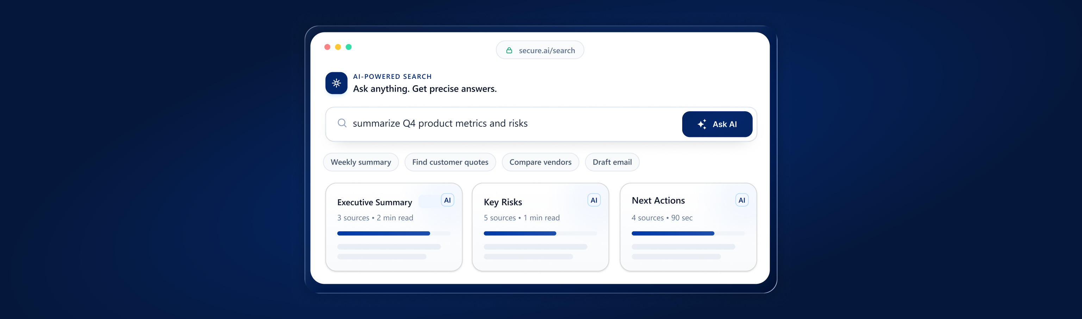Click the secure.ai/search address bar
This screenshot has height=319, width=1082.
546,50
